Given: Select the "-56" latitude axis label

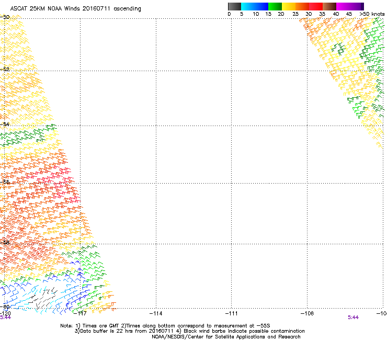Looking at the screenshot, I should [x=5, y=182].
